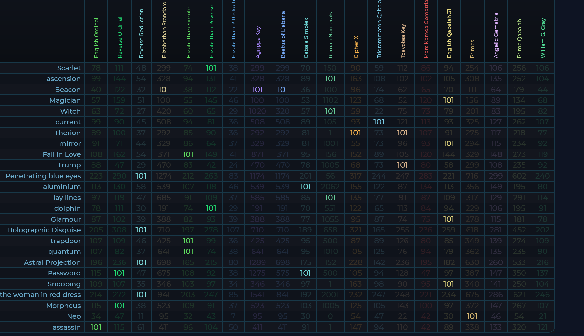This screenshot has height=336, width=584.
Task: Click the Roman Numerals column header
Action: (x=330, y=35)
